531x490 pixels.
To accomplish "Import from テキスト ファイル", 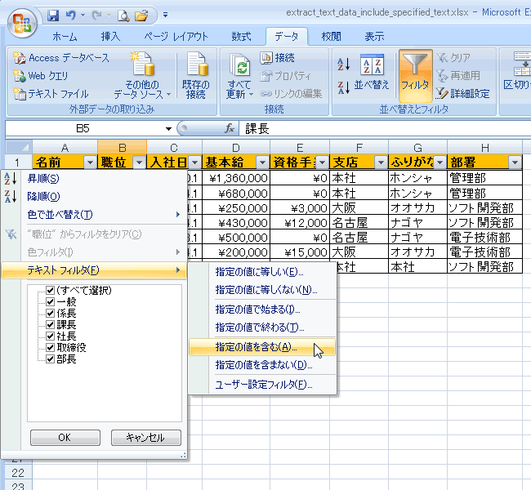I will (x=51, y=94).
